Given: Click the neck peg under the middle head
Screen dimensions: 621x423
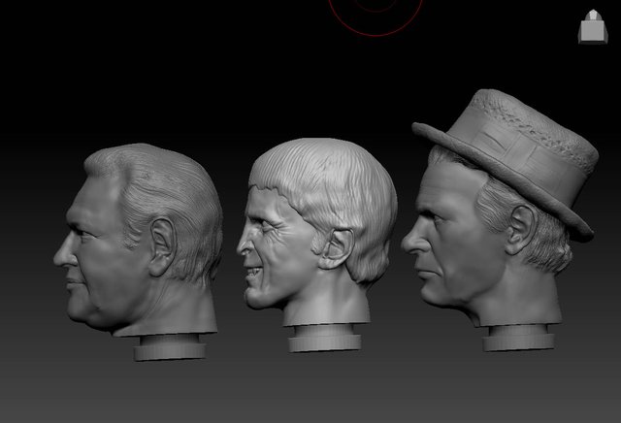Looking at the screenshot, I should tap(325, 339).
